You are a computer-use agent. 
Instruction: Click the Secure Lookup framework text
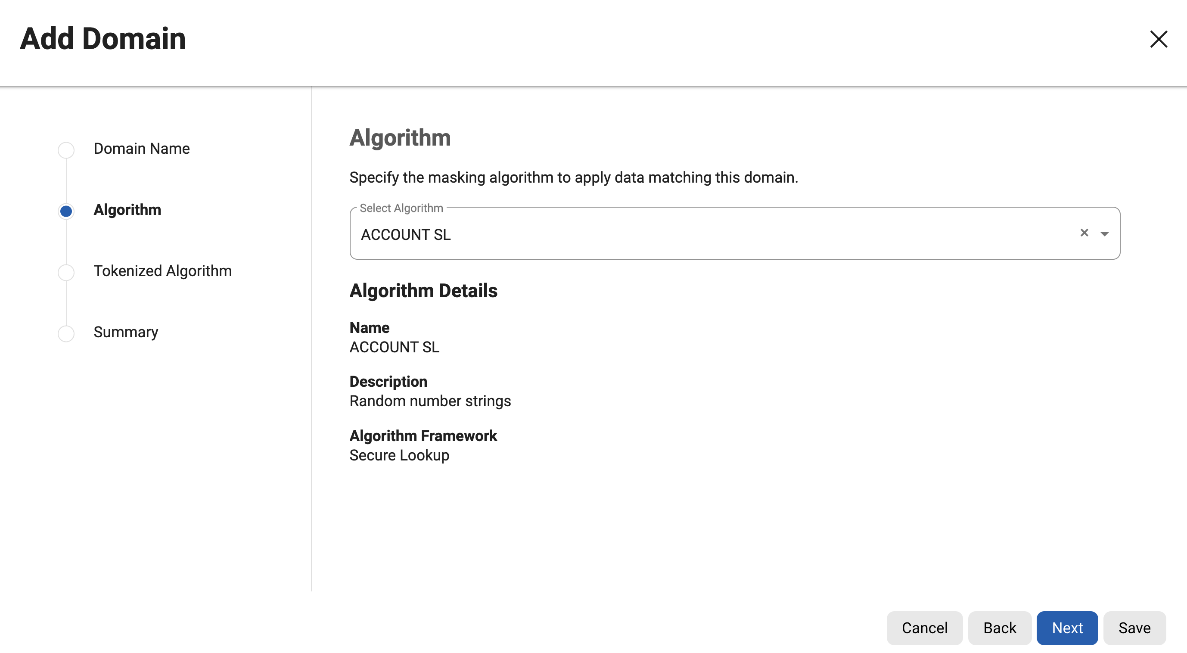pyautogui.click(x=399, y=455)
